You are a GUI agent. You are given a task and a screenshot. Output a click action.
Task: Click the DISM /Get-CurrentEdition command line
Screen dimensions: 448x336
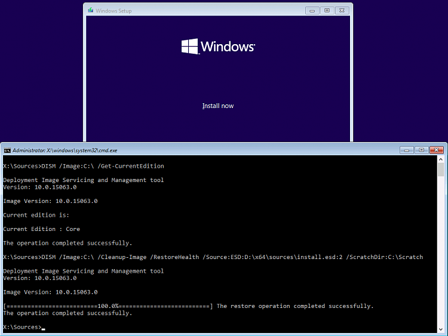[84, 166]
